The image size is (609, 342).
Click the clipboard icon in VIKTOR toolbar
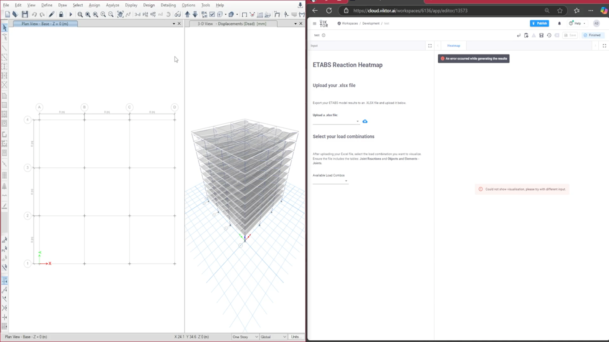tap(526, 35)
